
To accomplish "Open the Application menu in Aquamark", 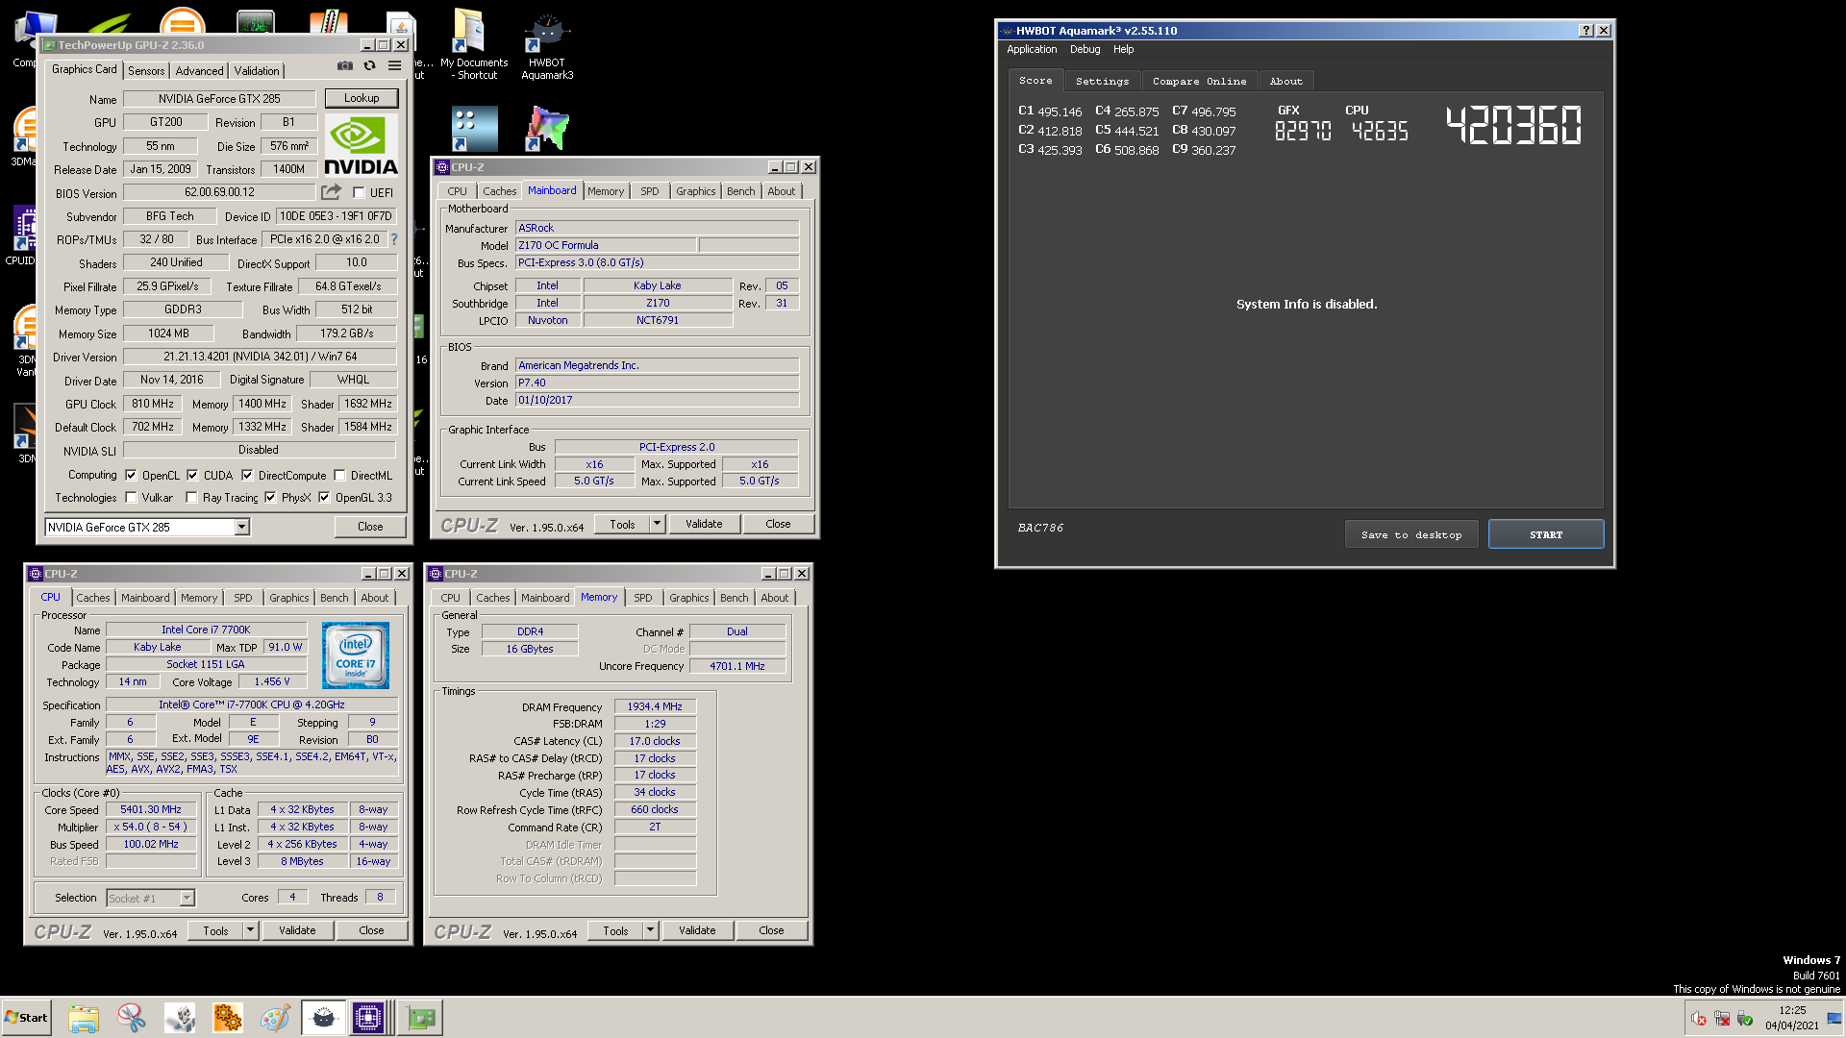I will click(1032, 49).
